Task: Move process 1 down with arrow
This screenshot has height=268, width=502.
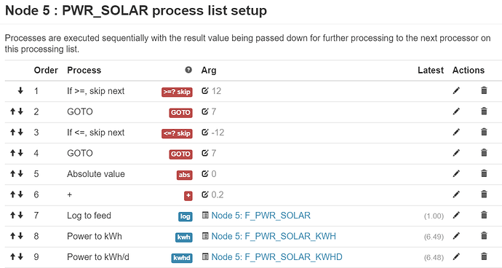Action: point(20,91)
